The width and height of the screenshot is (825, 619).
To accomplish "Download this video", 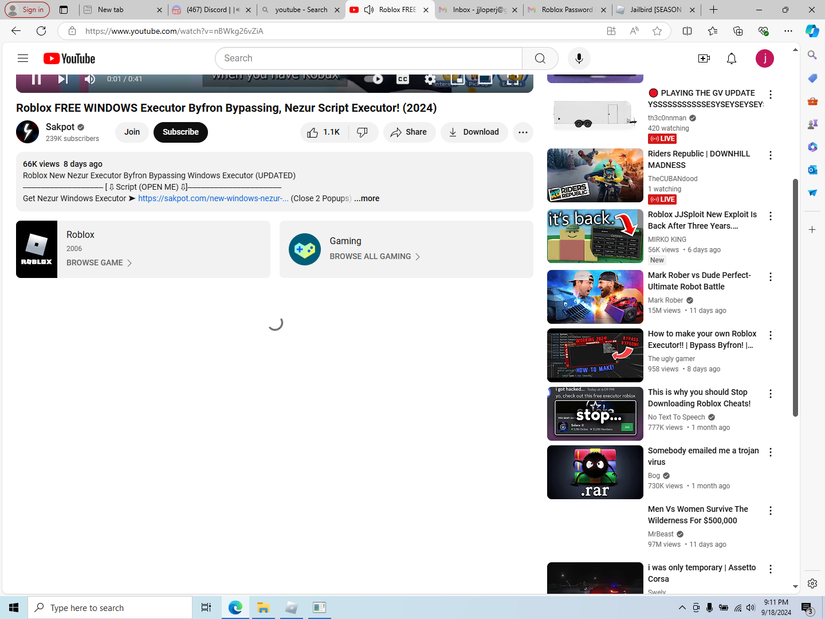I will (474, 132).
